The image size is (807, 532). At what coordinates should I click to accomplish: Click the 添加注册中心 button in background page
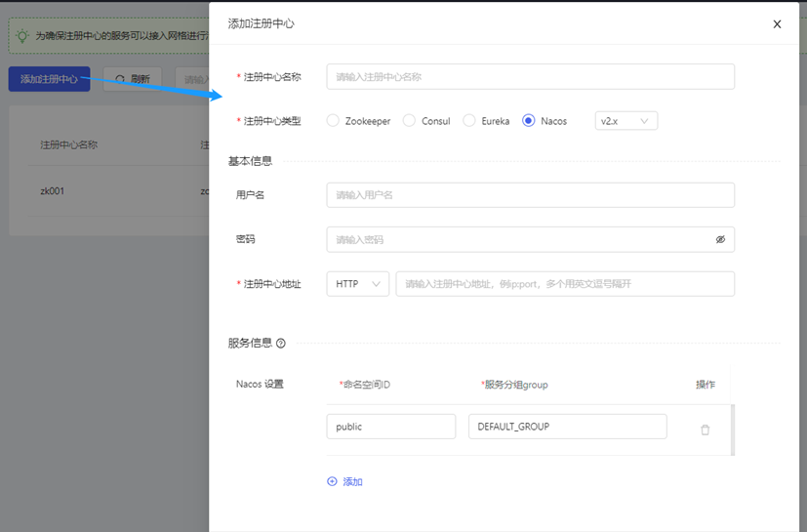(x=49, y=79)
